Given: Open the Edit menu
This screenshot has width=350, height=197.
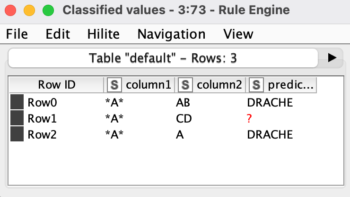Looking at the screenshot, I should click(58, 34).
